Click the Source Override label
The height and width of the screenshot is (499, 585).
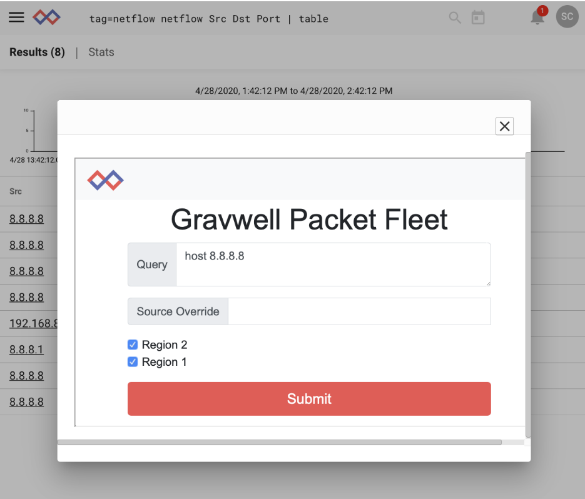tap(178, 311)
